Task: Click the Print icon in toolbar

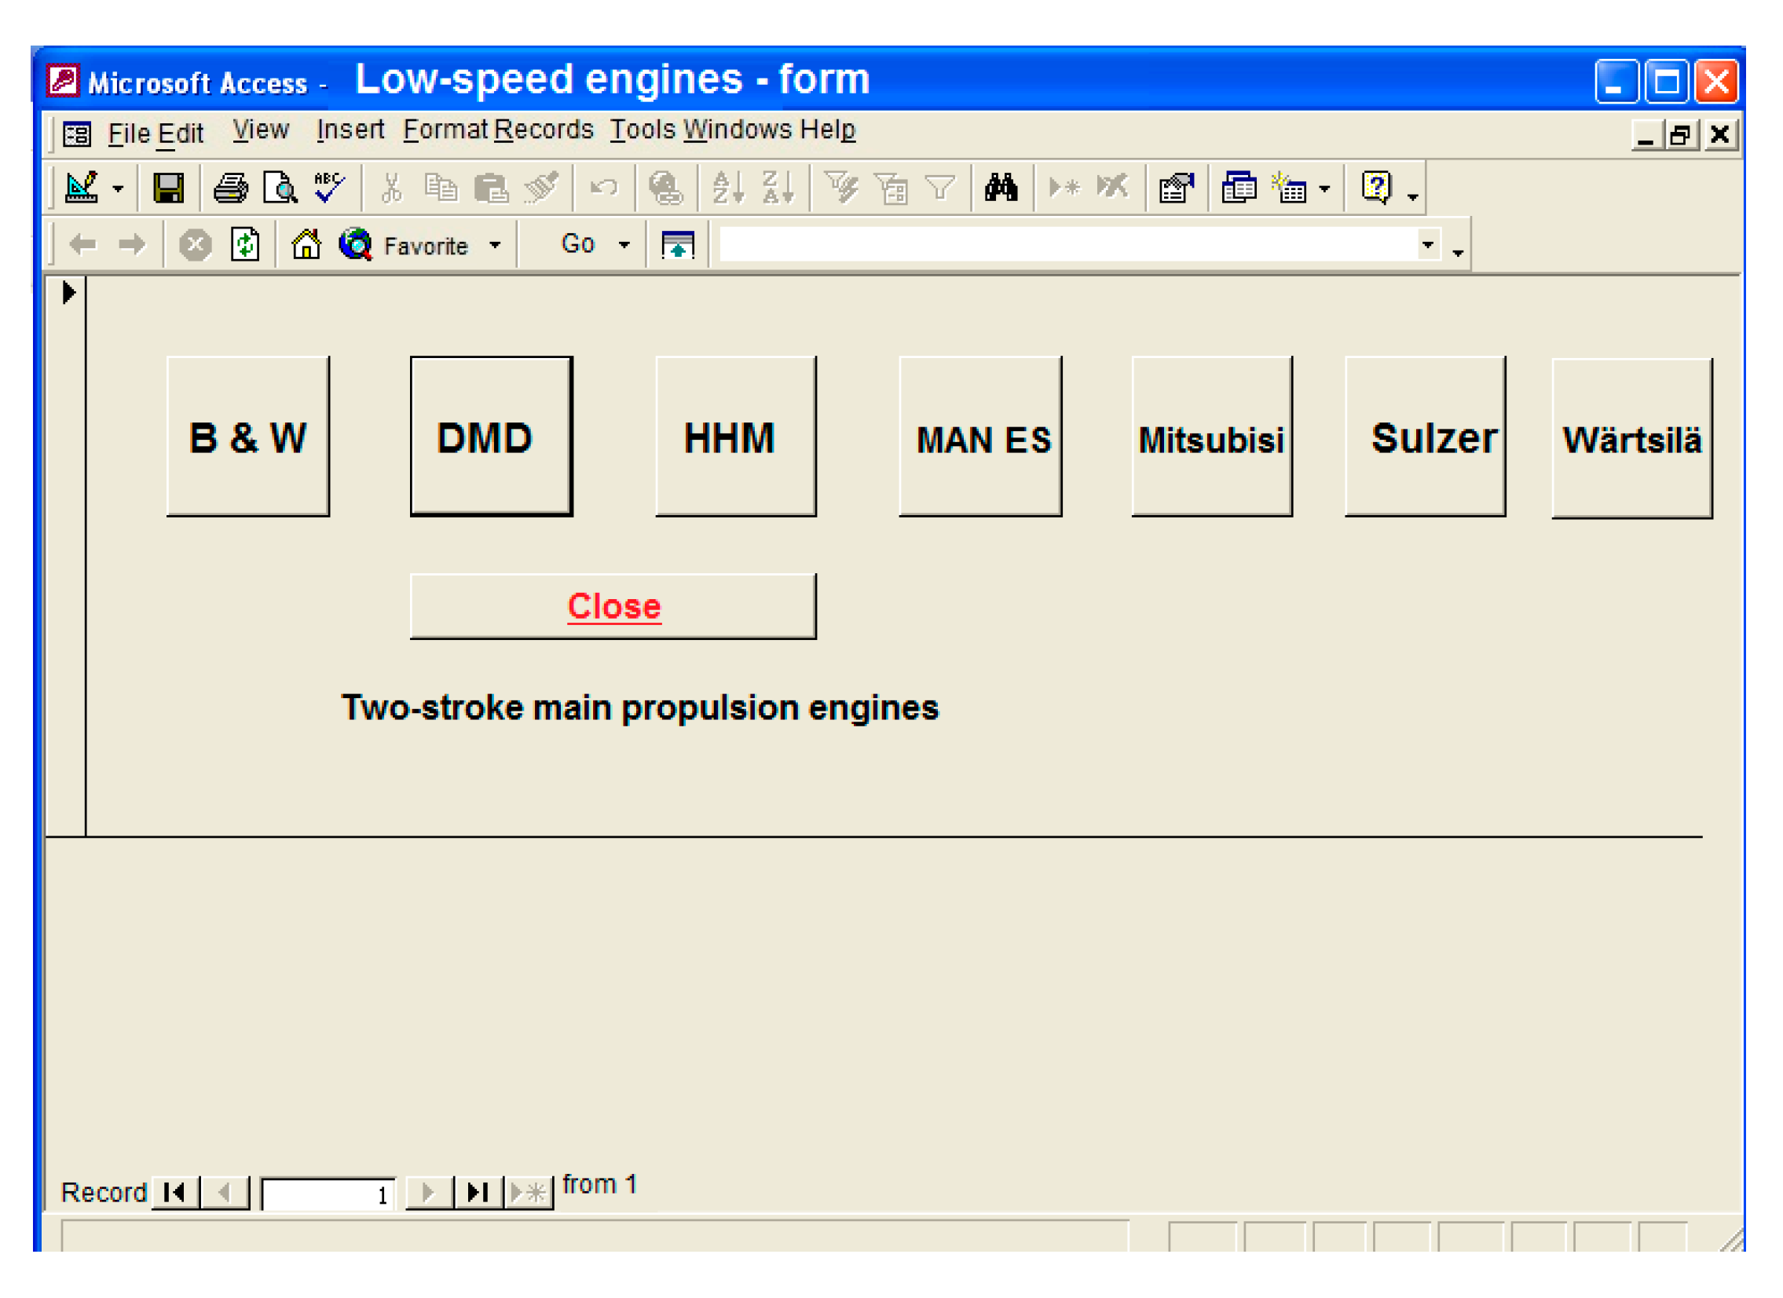Action: coord(230,188)
